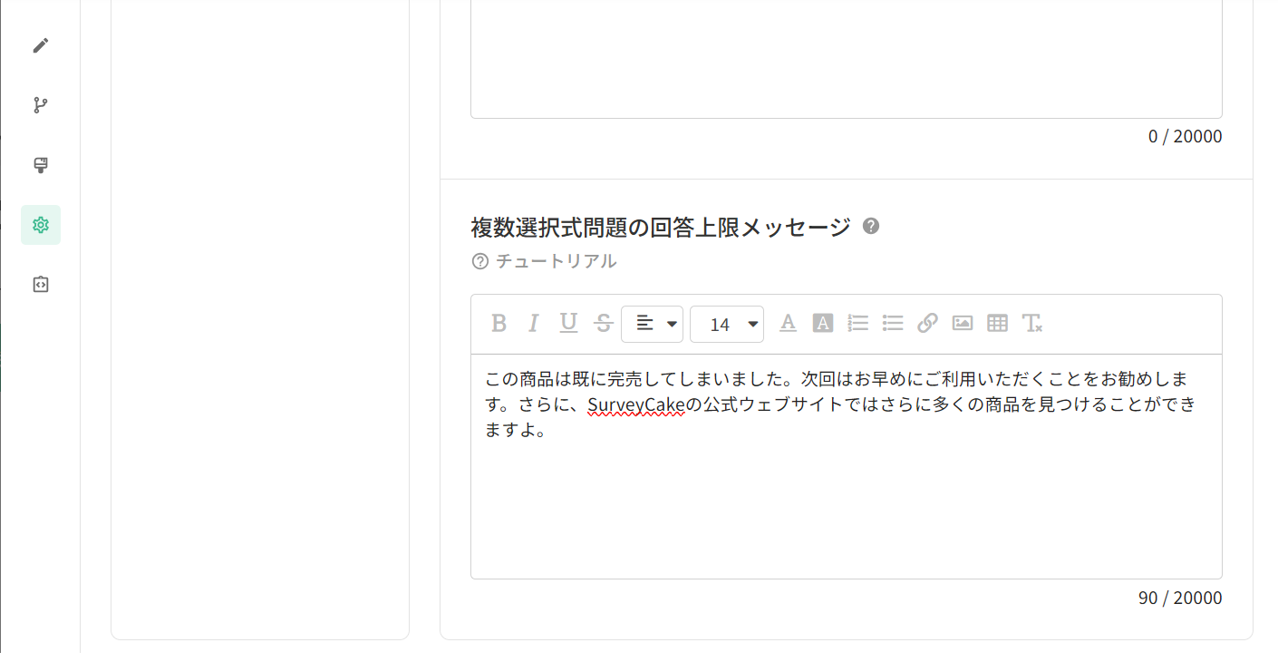
Task: Clear text formatting with the Tx icon
Action: point(1032,323)
